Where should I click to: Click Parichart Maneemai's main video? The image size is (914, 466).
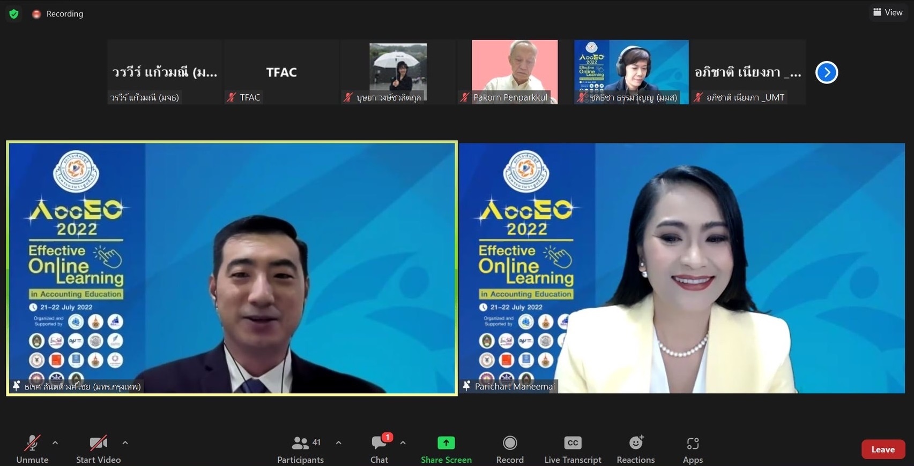pos(682,268)
